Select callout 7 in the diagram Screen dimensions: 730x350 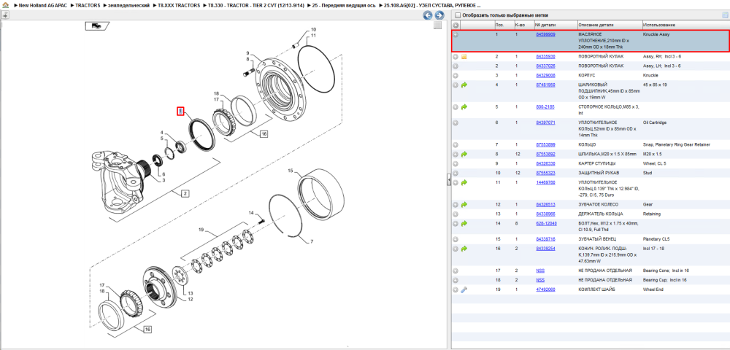pos(312,241)
